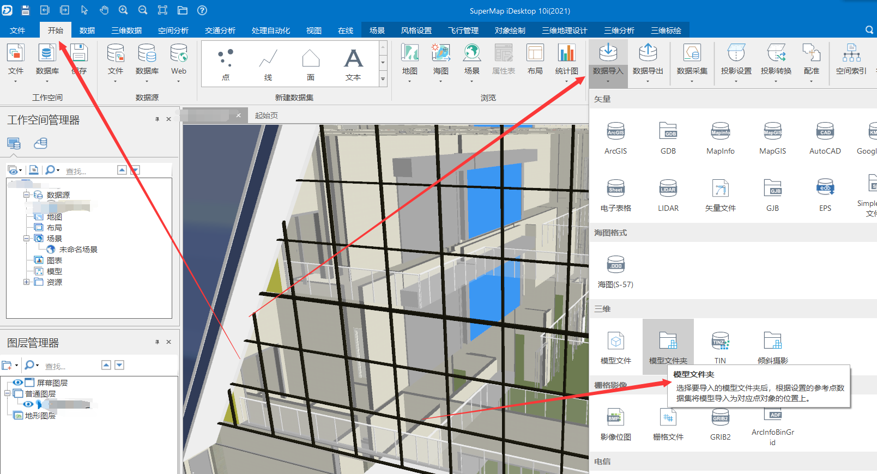The height and width of the screenshot is (474, 877).
Task: Collapse the 场景 tree node
Action: (26, 238)
